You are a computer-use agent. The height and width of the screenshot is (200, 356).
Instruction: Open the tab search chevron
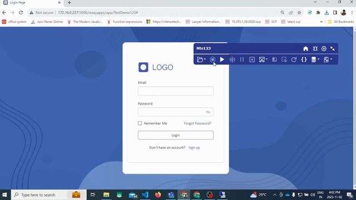(x=315, y=2)
